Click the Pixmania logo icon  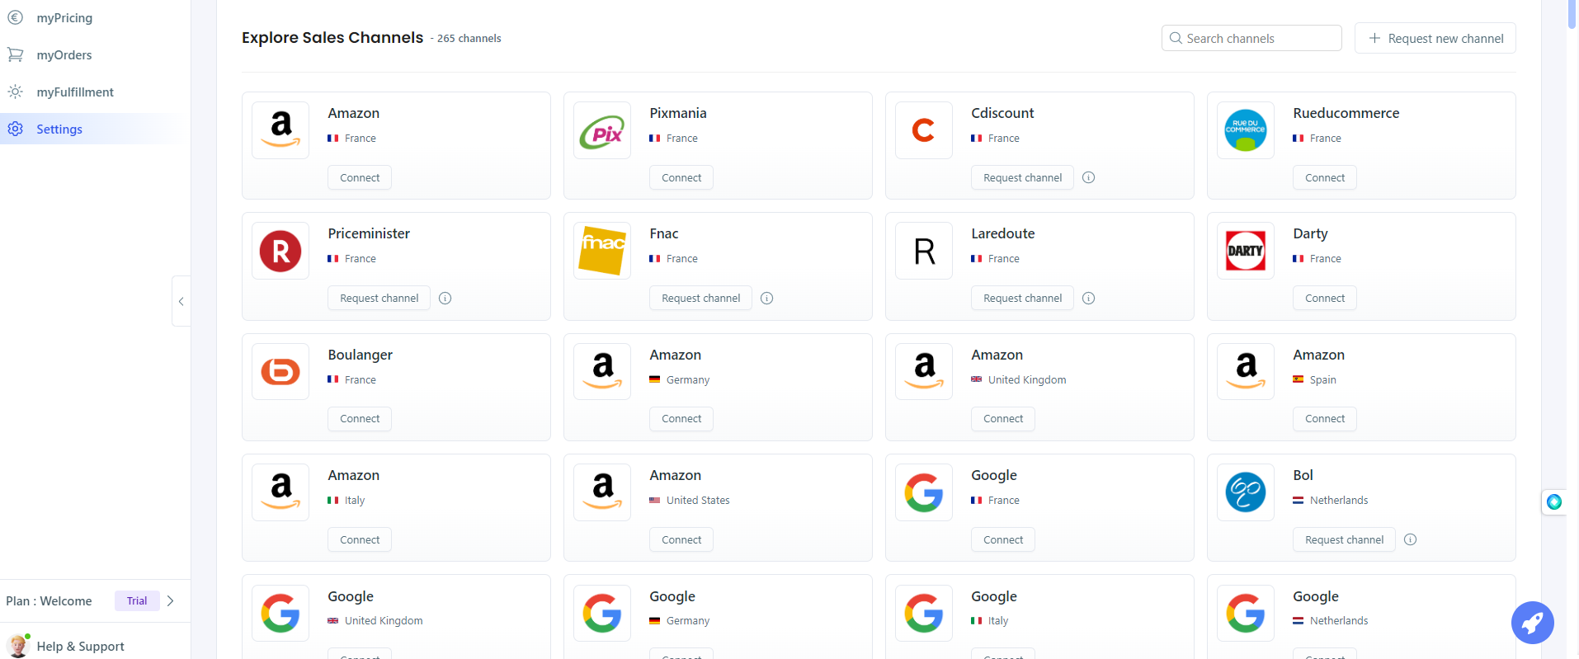coord(602,130)
